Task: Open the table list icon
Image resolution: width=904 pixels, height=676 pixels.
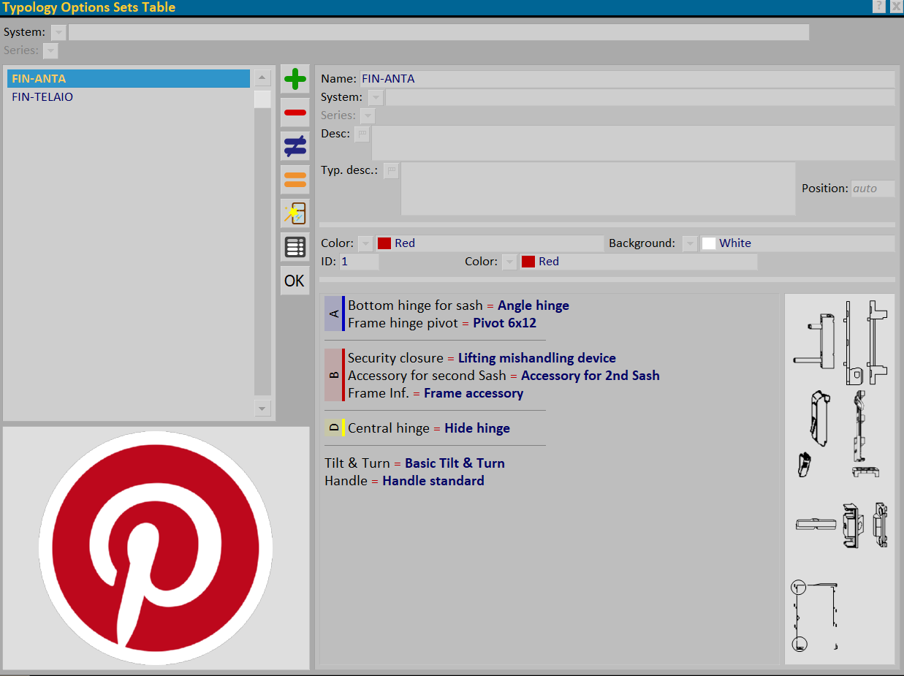Action: (x=295, y=247)
